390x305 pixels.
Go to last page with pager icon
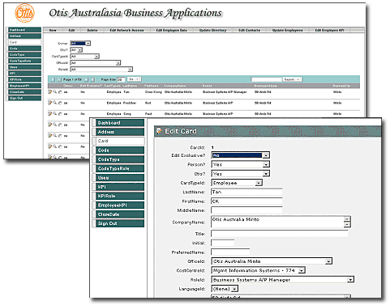point(92,79)
